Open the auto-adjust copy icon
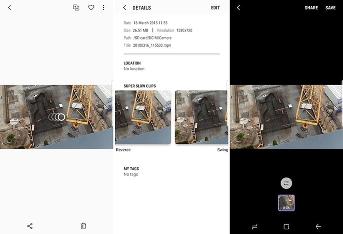Screen dimensions: 343x234 76,8
